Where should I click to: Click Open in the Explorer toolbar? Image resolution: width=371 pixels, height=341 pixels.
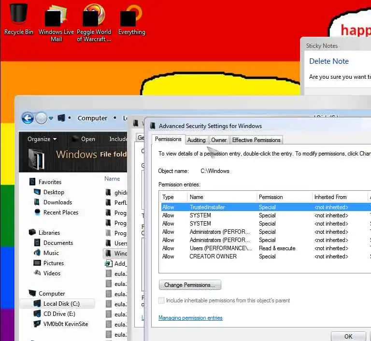(84, 139)
